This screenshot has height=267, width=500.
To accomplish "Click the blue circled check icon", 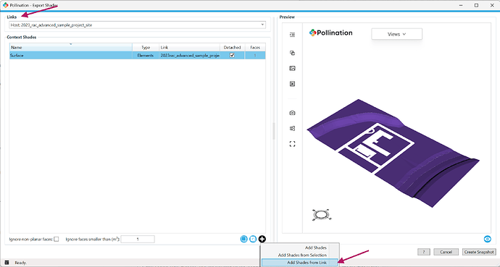I will pos(253,239).
